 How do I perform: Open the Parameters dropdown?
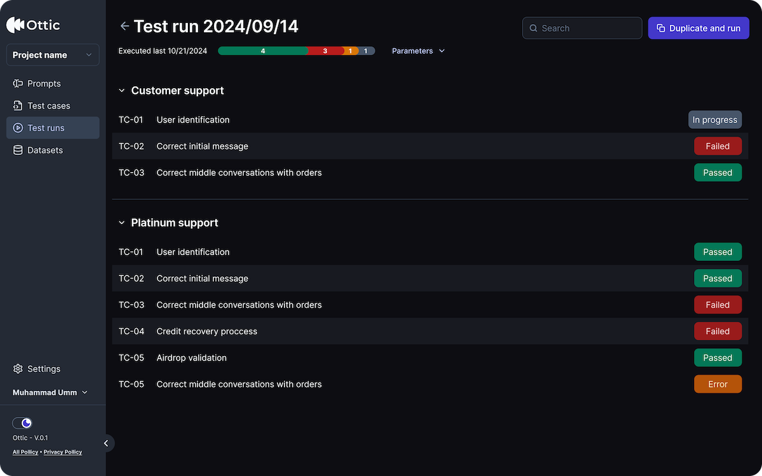pos(418,51)
